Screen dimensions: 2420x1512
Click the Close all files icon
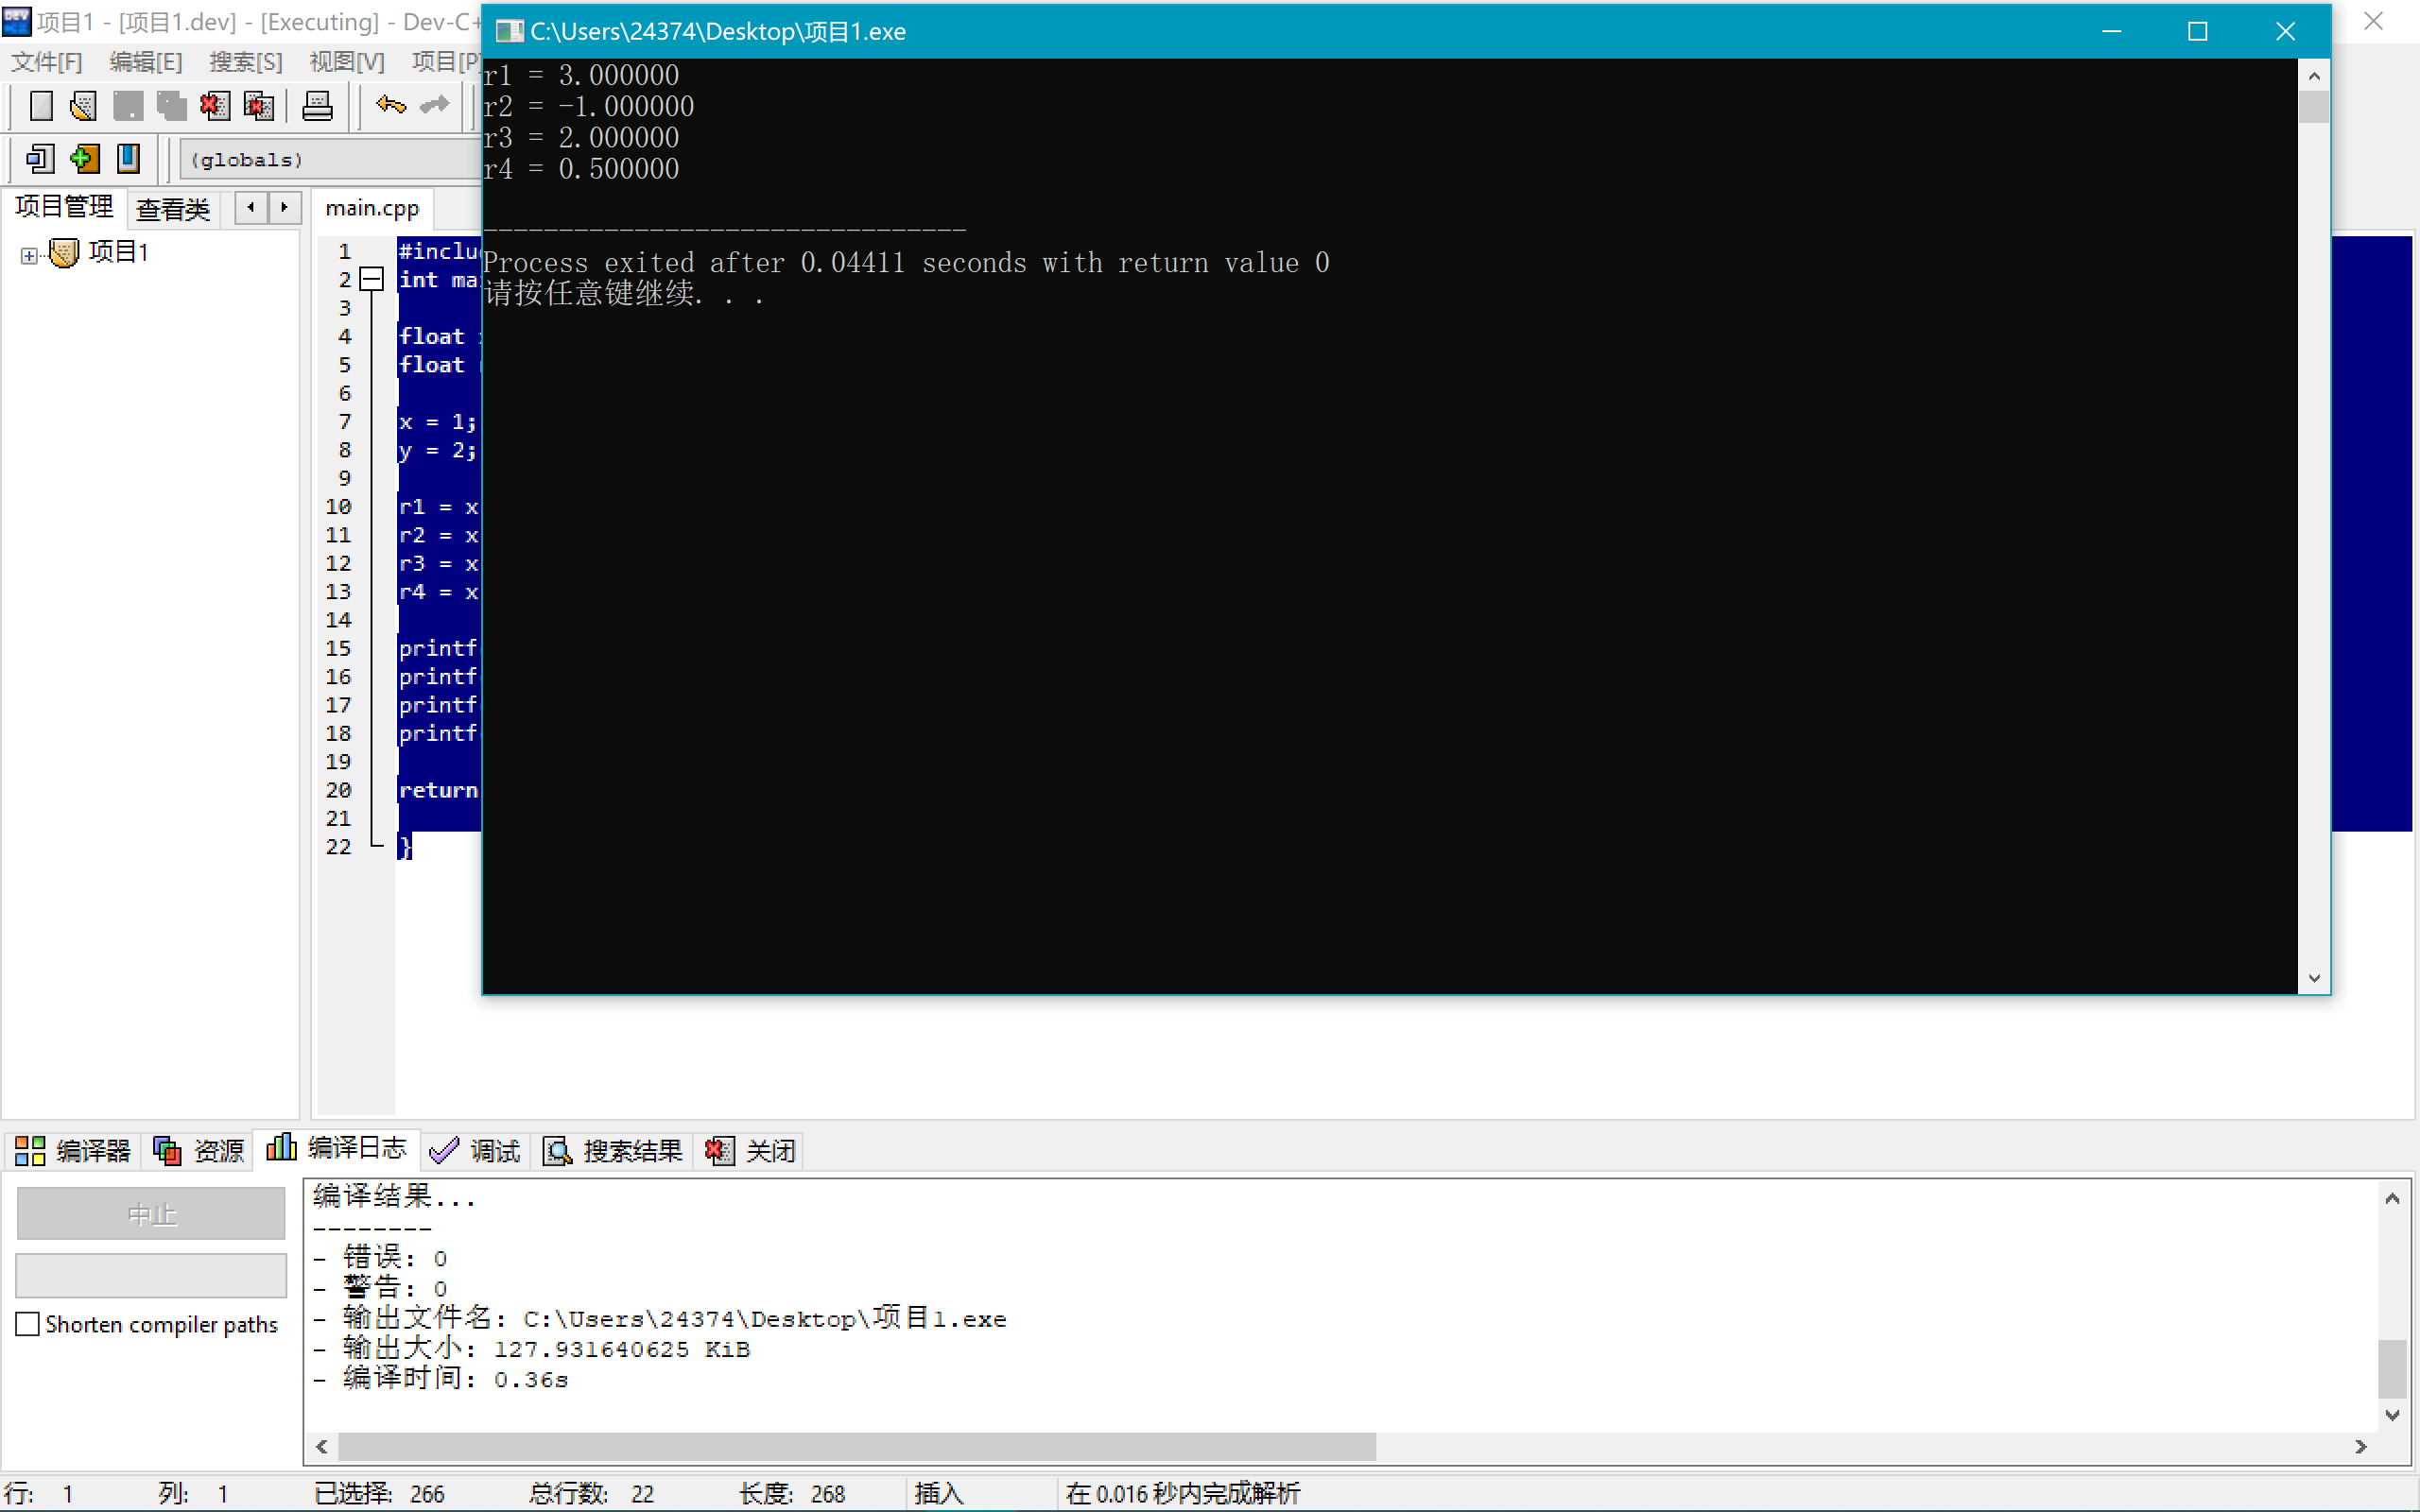(258, 106)
